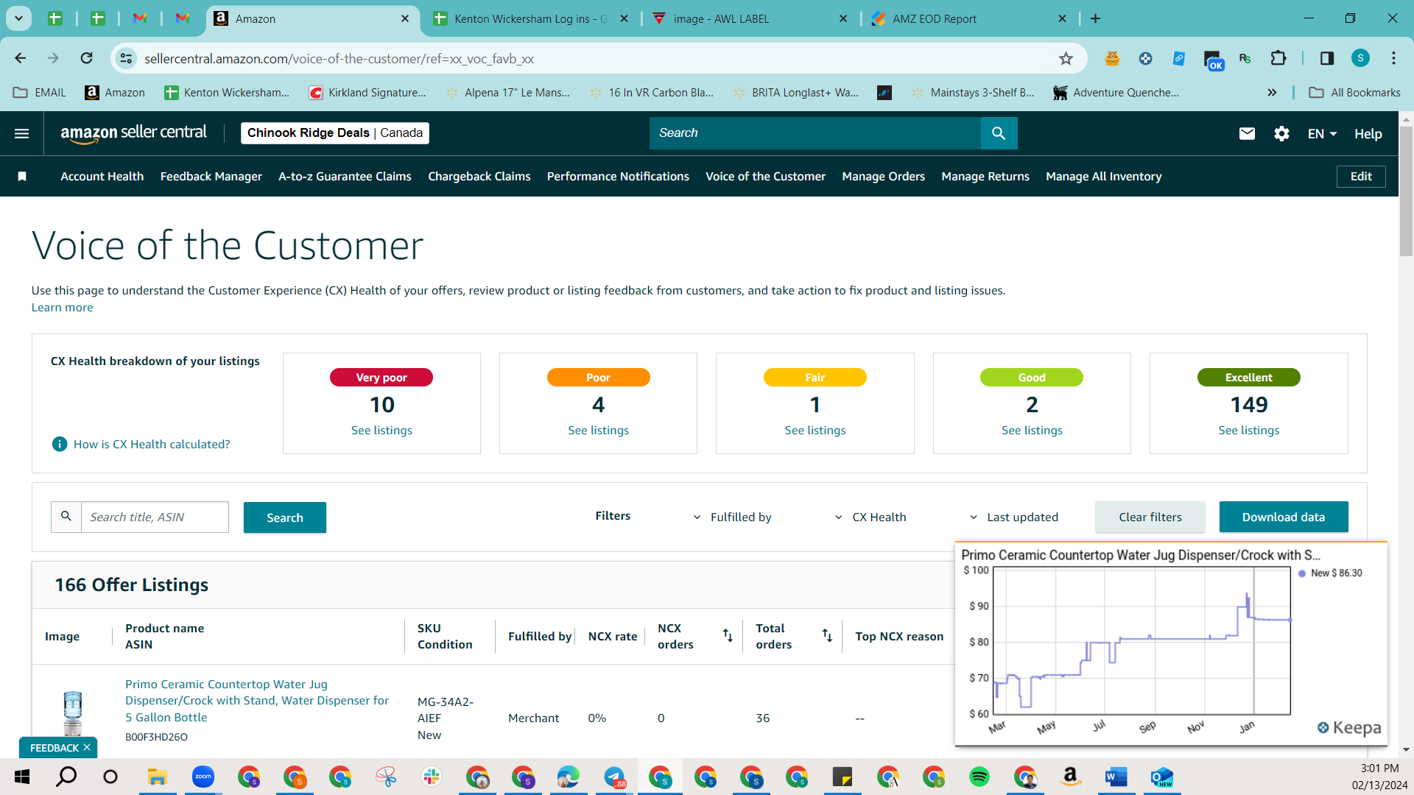Click the Help link in header
This screenshot has width=1414, height=795.
pos(1368,134)
